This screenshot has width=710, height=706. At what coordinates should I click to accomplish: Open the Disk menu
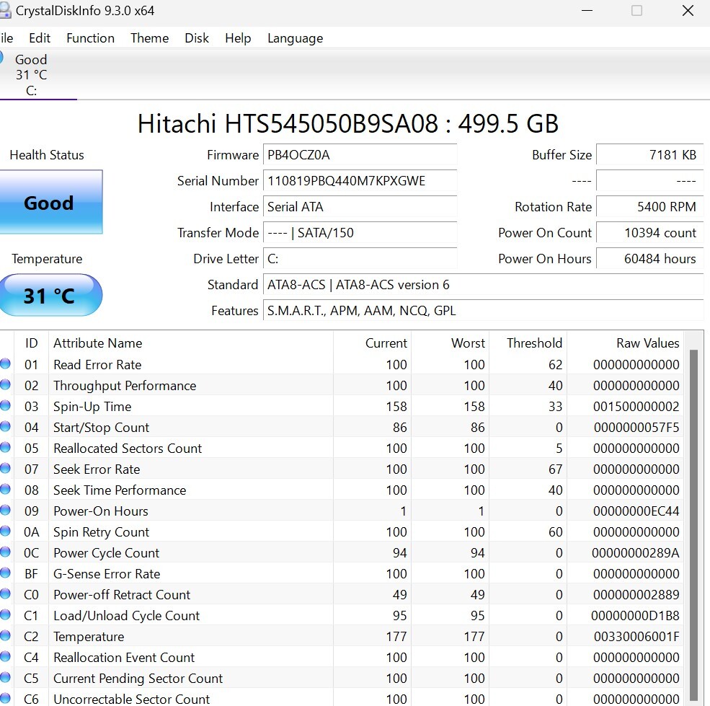[197, 38]
